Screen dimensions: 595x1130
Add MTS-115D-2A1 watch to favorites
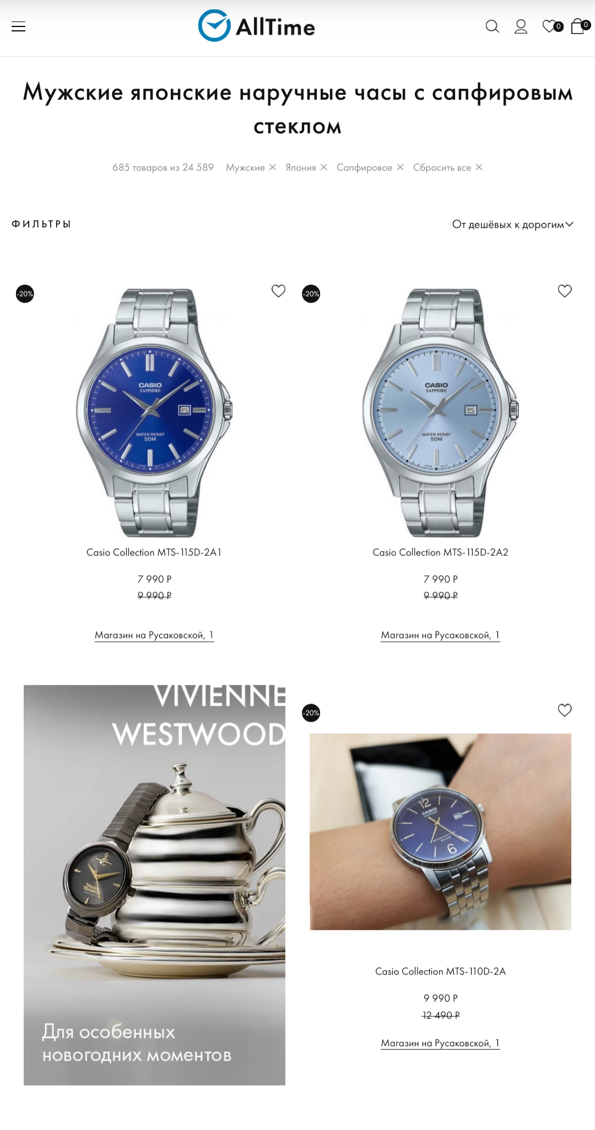pyautogui.click(x=279, y=291)
